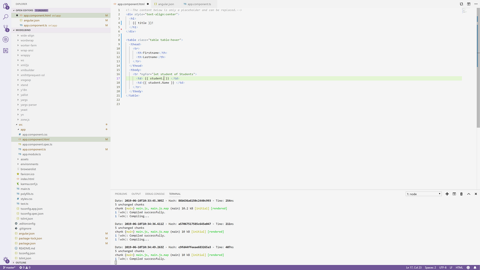
Task: Open the Search view
Action: pos(6,16)
